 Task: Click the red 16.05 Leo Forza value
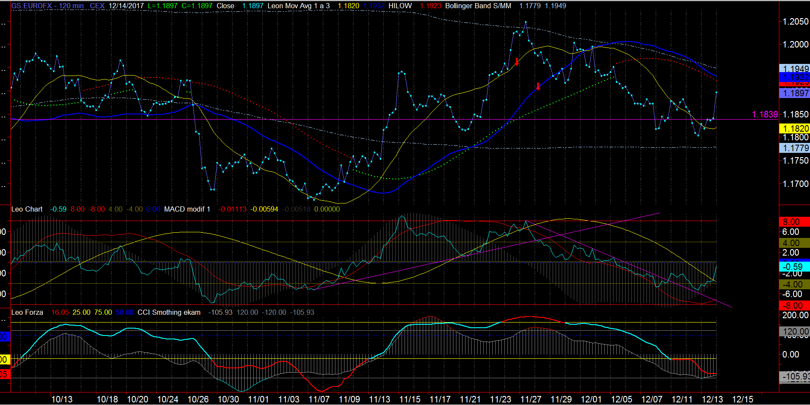(60, 312)
